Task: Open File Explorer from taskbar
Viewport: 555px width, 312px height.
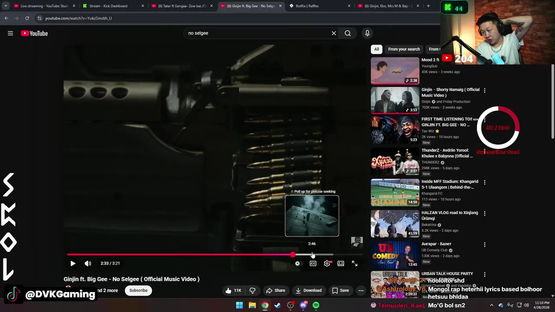Action: [x=252, y=305]
